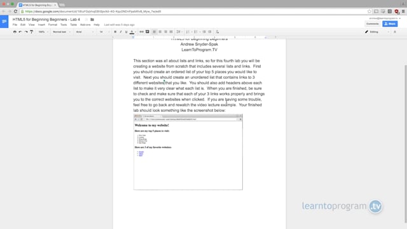
Task: Open the Insert menu
Action: pos(41,25)
